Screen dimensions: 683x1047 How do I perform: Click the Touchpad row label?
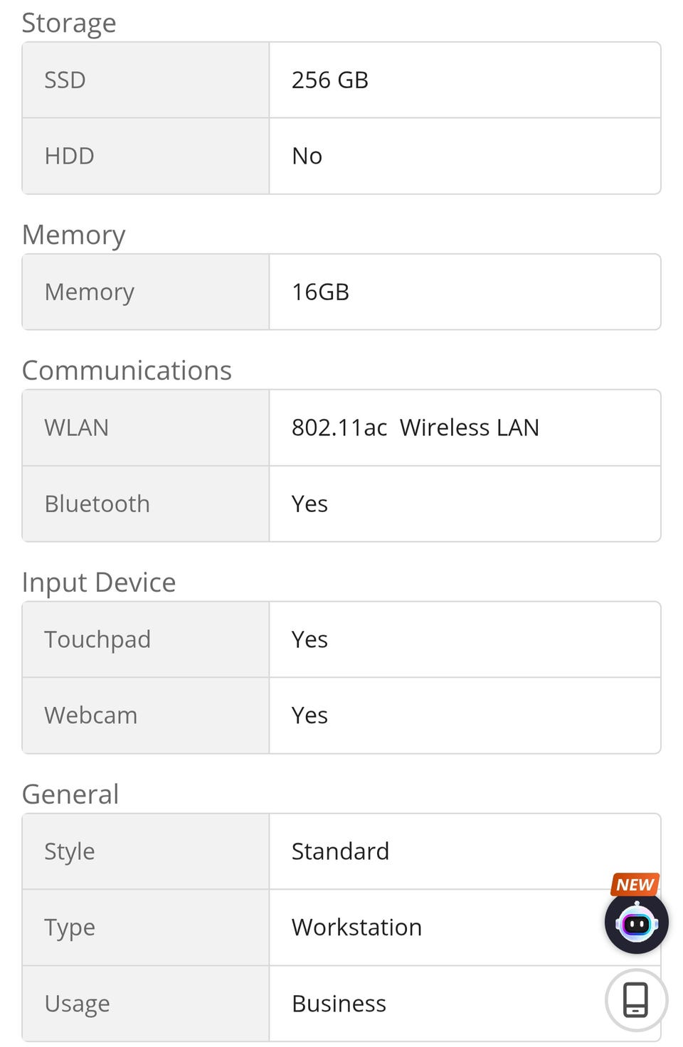click(x=97, y=639)
